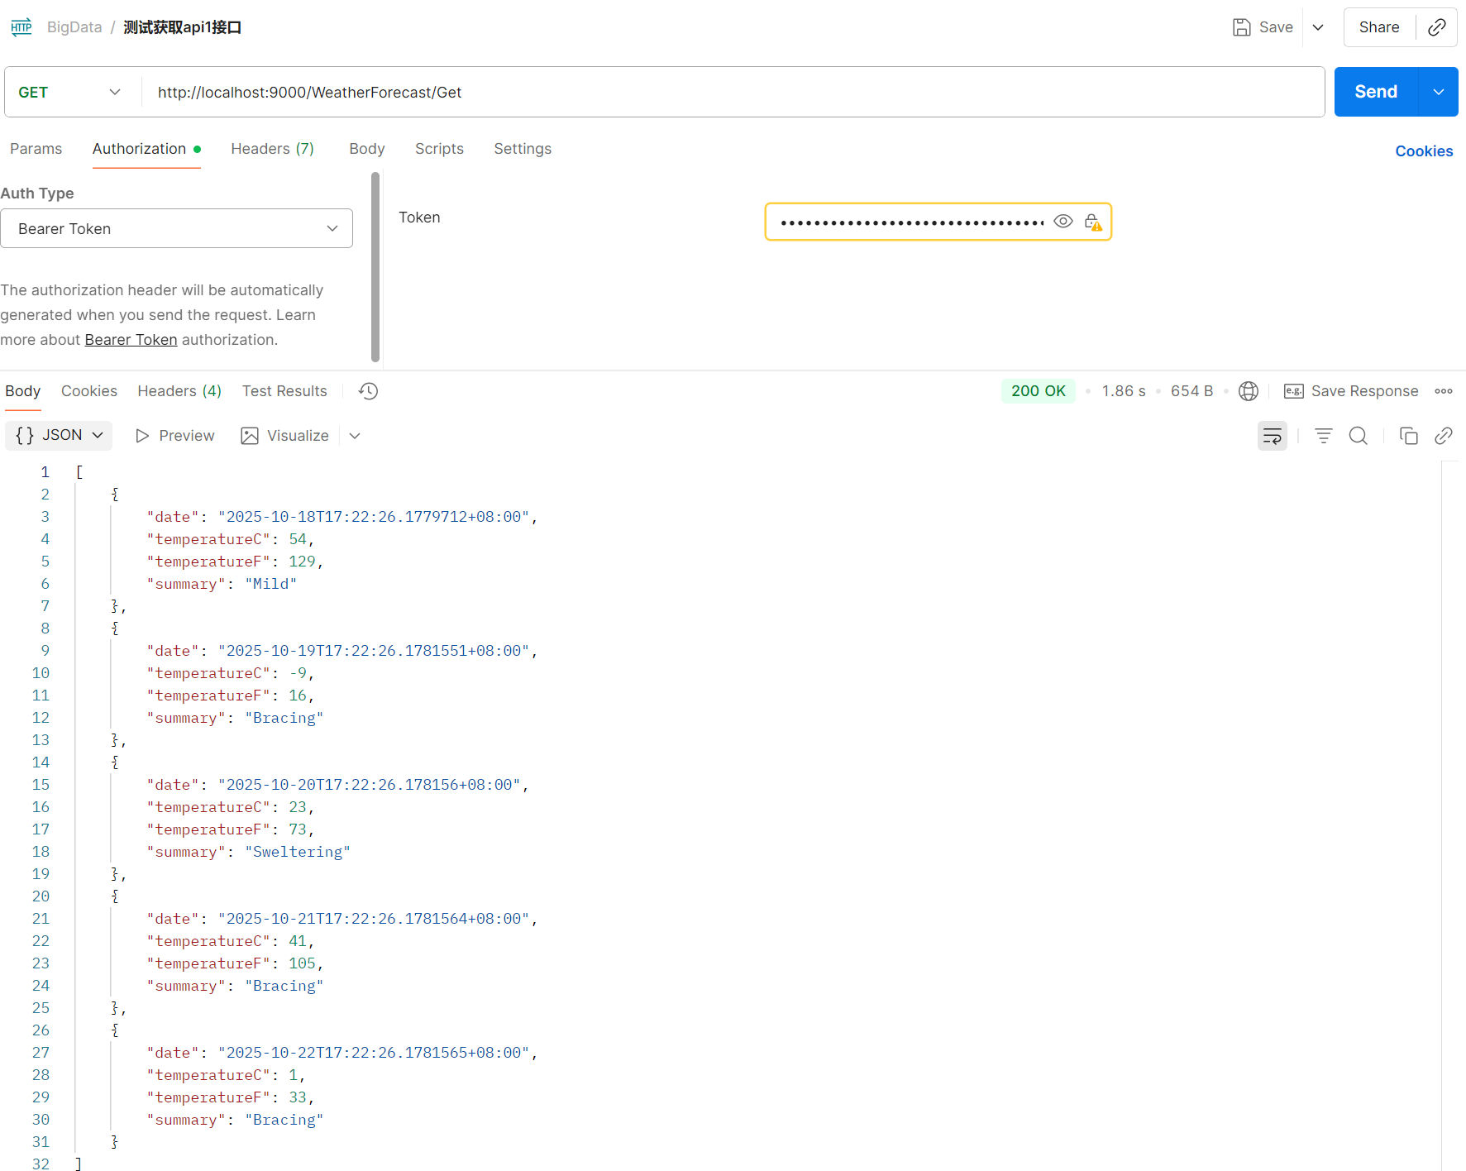Copy link to response icon
Image resolution: width=1466 pixels, height=1171 pixels.
coord(1444,436)
